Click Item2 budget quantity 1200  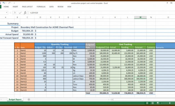[x=40, y=53]
